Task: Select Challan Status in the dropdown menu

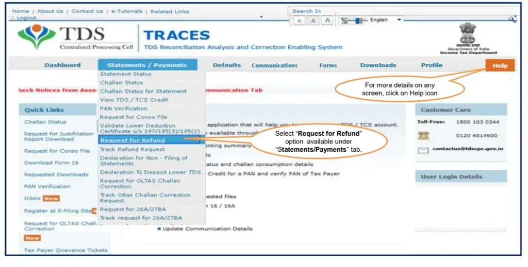Action: tap(122, 83)
